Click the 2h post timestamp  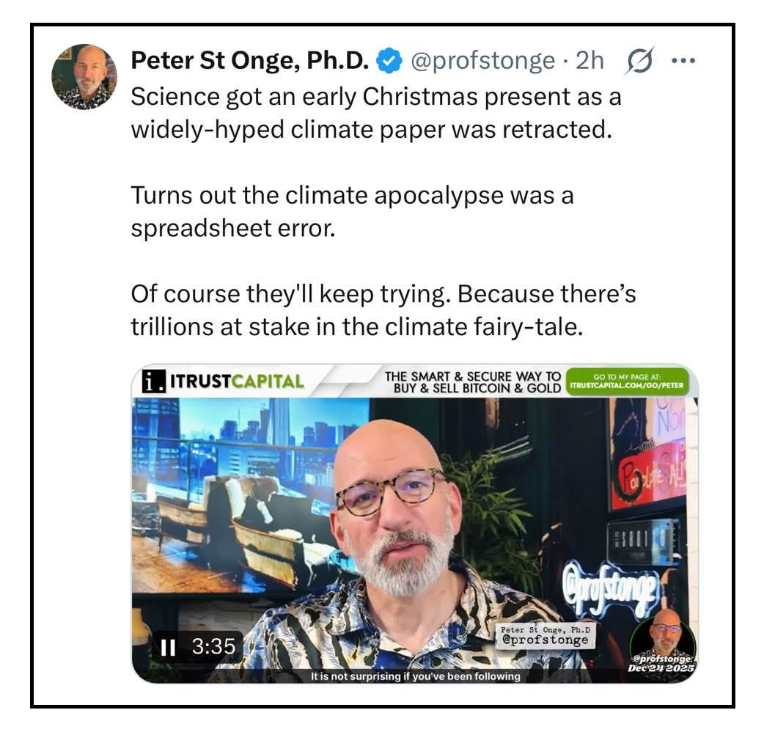[x=589, y=62]
